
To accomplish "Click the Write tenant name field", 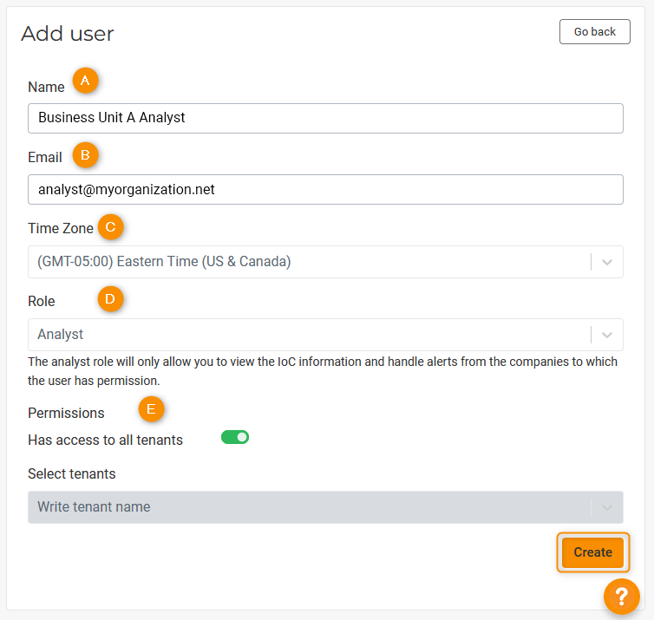I will 308,507.
